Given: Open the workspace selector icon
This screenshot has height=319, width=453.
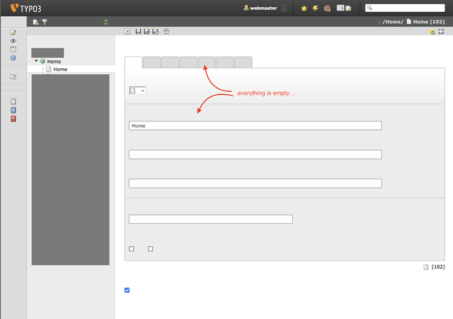Looking at the screenshot, I should (327, 8).
